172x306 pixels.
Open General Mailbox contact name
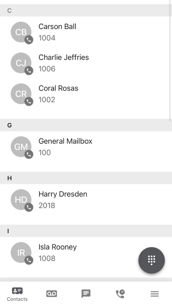(65, 141)
